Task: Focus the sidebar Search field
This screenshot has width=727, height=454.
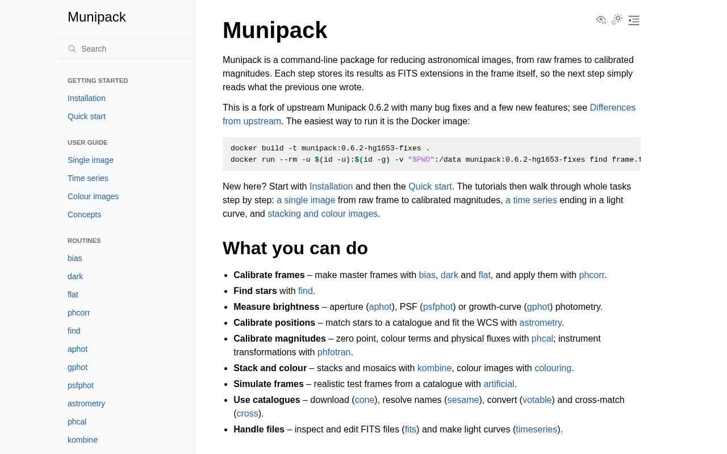Action: click(127, 49)
